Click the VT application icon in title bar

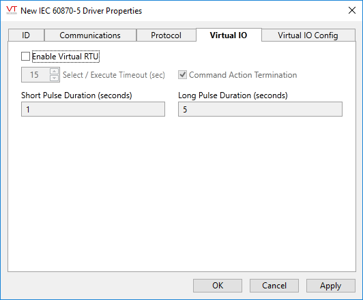(12, 10)
